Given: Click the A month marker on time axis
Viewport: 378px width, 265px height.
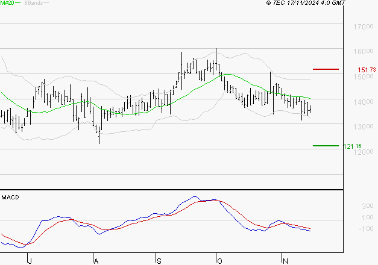Looking at the screenshot, I should [x=96, y=261].
